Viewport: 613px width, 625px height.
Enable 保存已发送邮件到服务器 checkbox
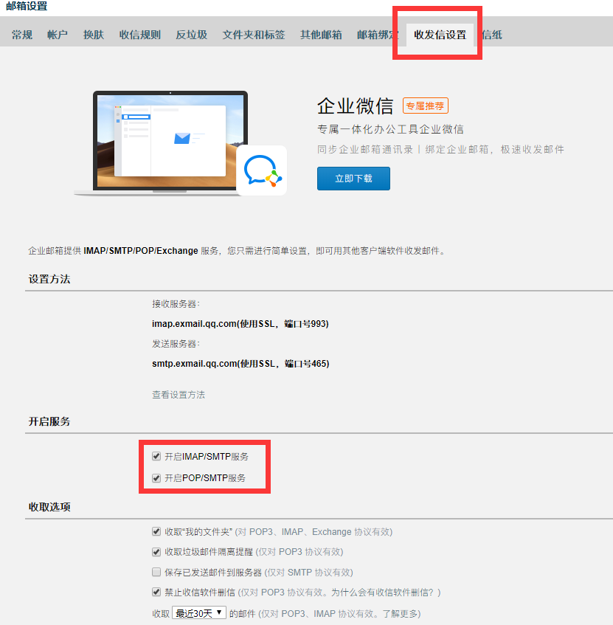click(x=156, y=572)
